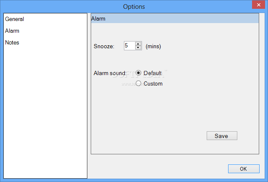Open the Notes options category

(x=12, y=42)
